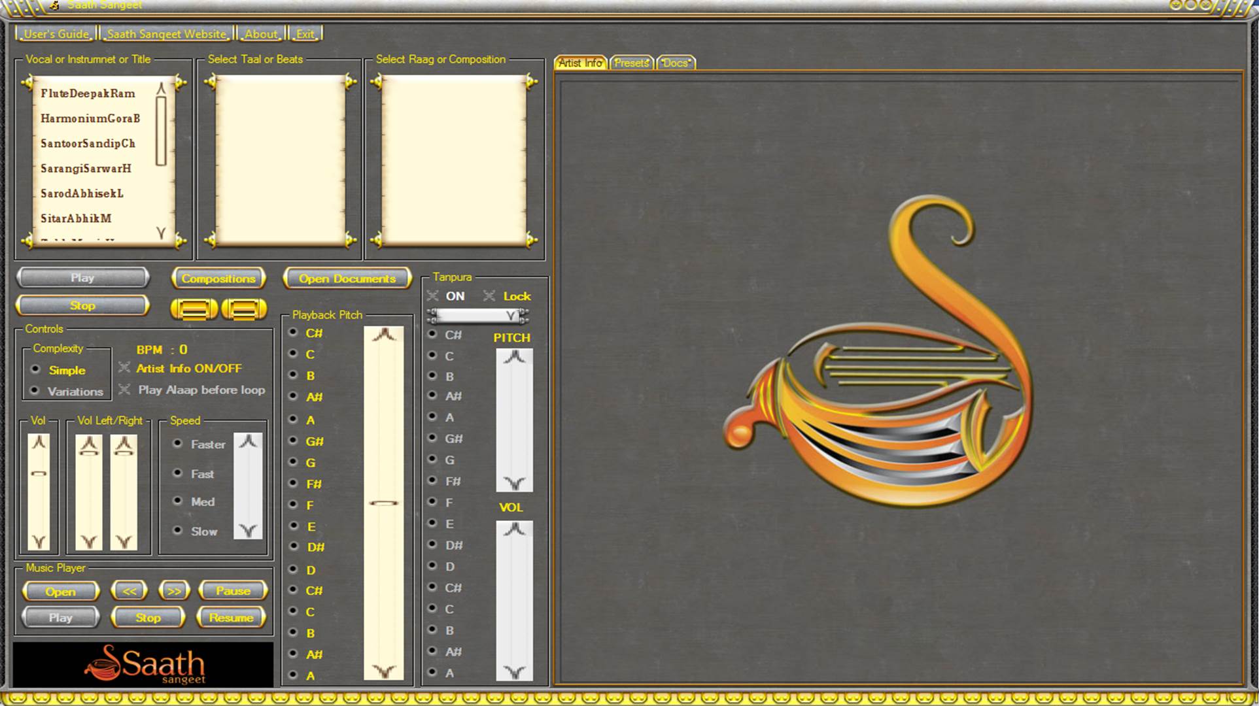Select SantoorSandipCh from instrument list
1259x706 pixels.
point(88,143)
